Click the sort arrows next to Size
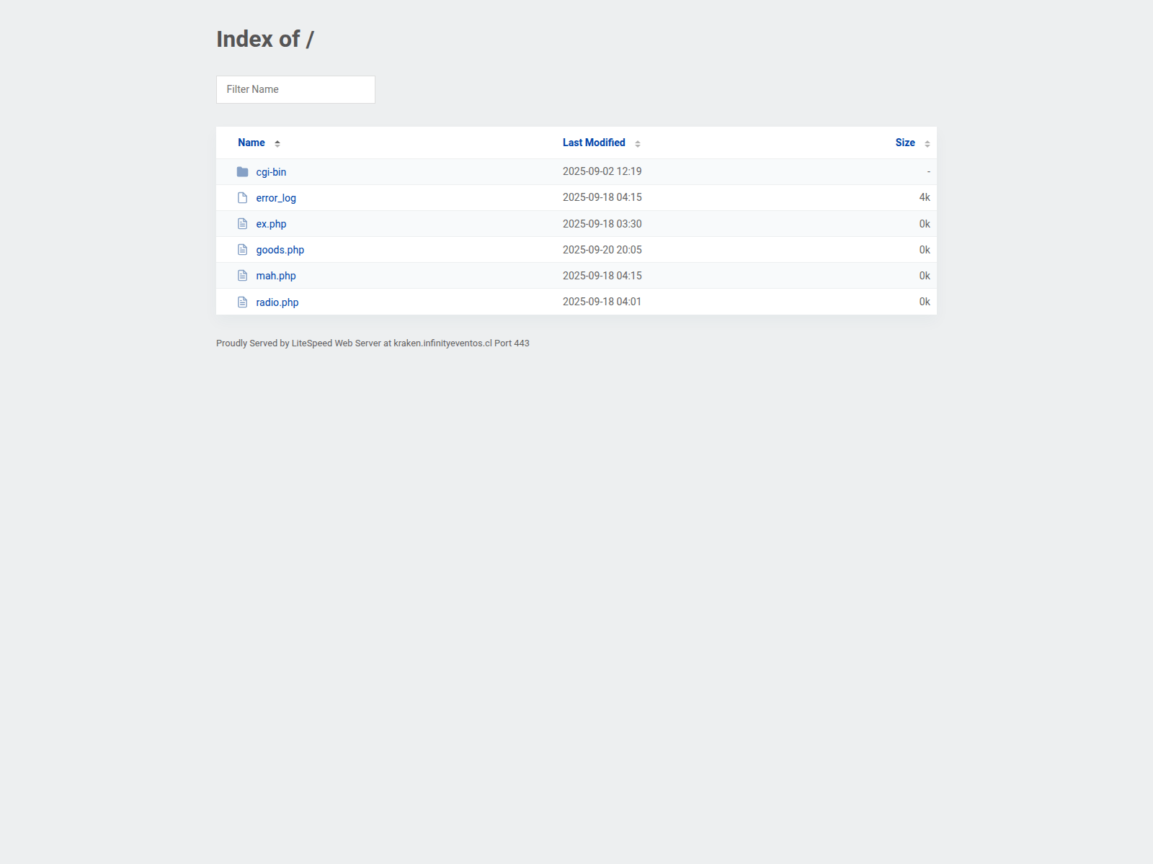 (x=927, y=143)
